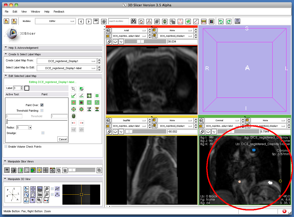Enable Threshold Painting checkbox
This screenshot has height=217, width=294.
[42, 111]
